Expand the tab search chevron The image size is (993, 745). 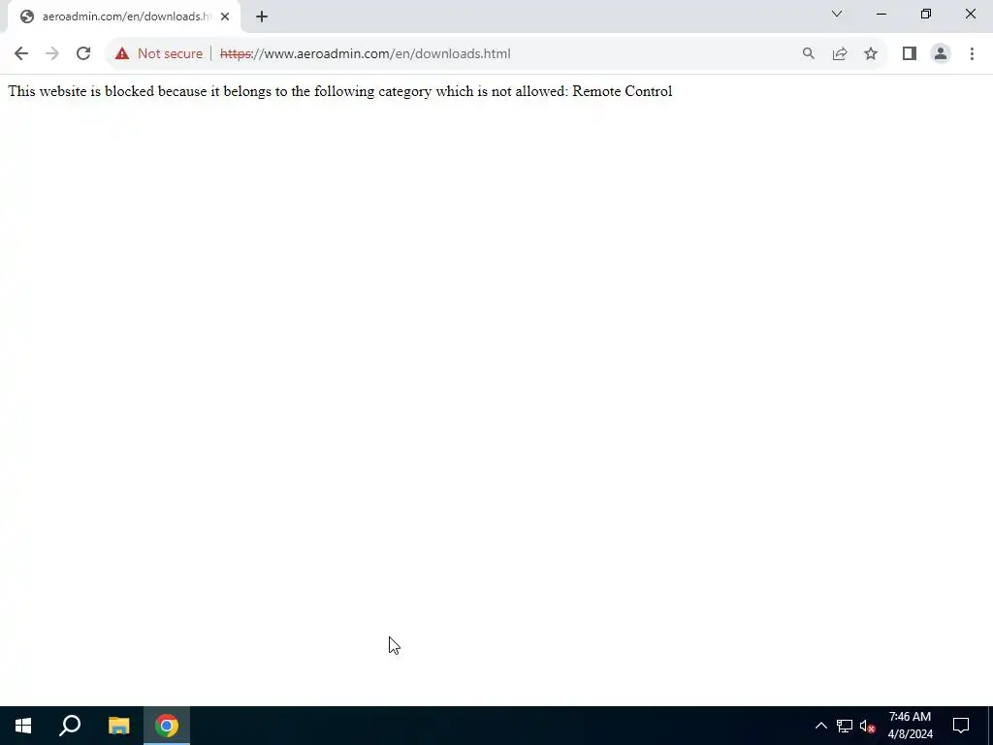[x=837, y=14]
